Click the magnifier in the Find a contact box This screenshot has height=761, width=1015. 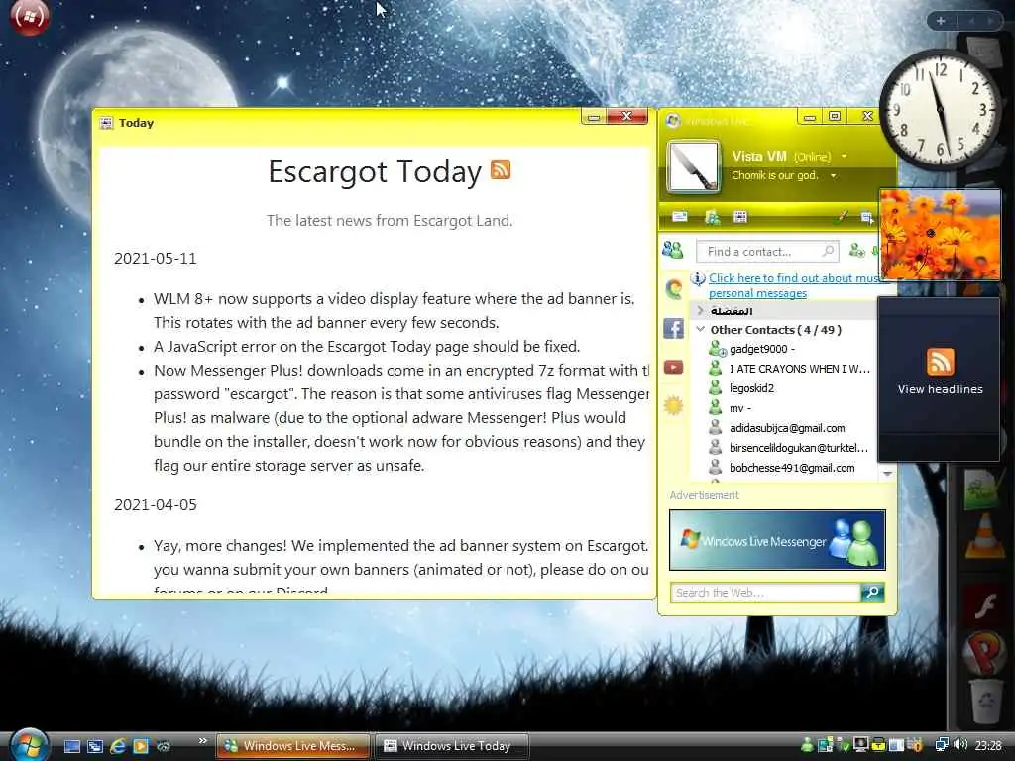(828, 251)
